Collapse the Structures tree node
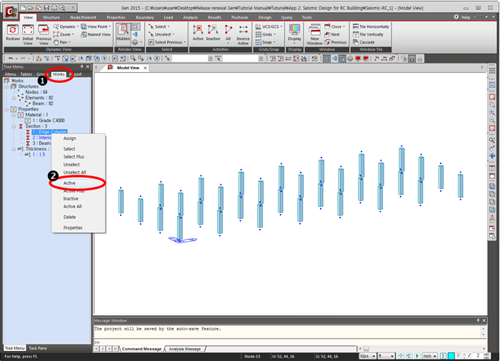Screen dimensions: 500x361 point(6,86)
